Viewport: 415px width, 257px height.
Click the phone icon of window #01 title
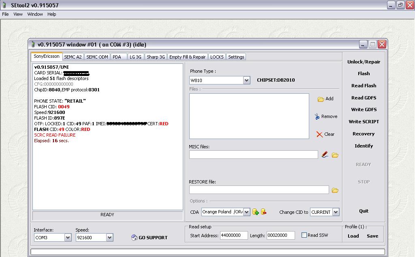coord(33,44)
